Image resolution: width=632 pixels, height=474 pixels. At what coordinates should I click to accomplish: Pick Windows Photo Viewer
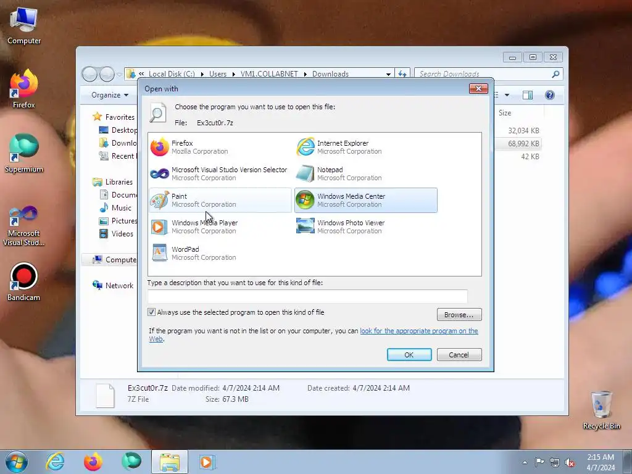[365, 227]
